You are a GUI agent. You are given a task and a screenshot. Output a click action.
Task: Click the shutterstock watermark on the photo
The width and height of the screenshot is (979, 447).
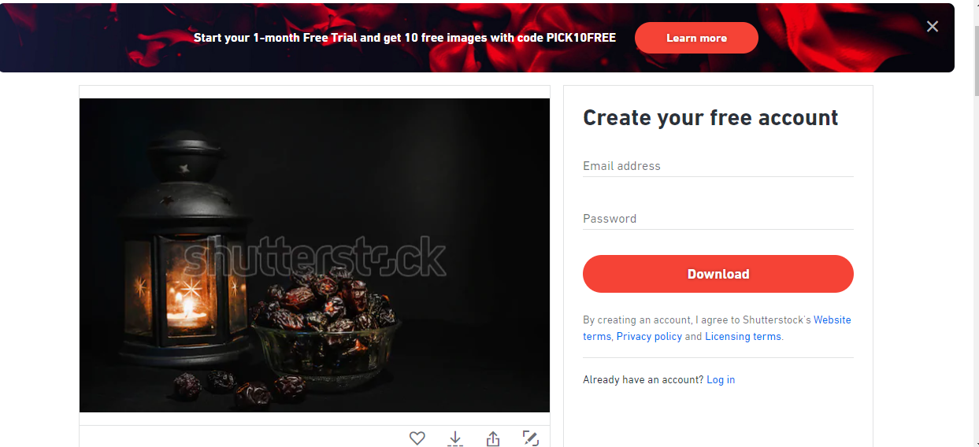(x=314, y=257)
